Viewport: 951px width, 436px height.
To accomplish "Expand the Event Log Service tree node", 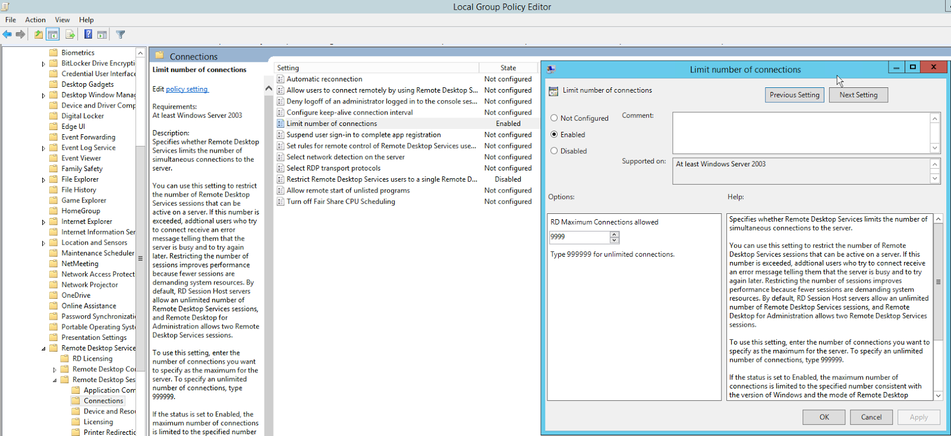I will 43,149.
